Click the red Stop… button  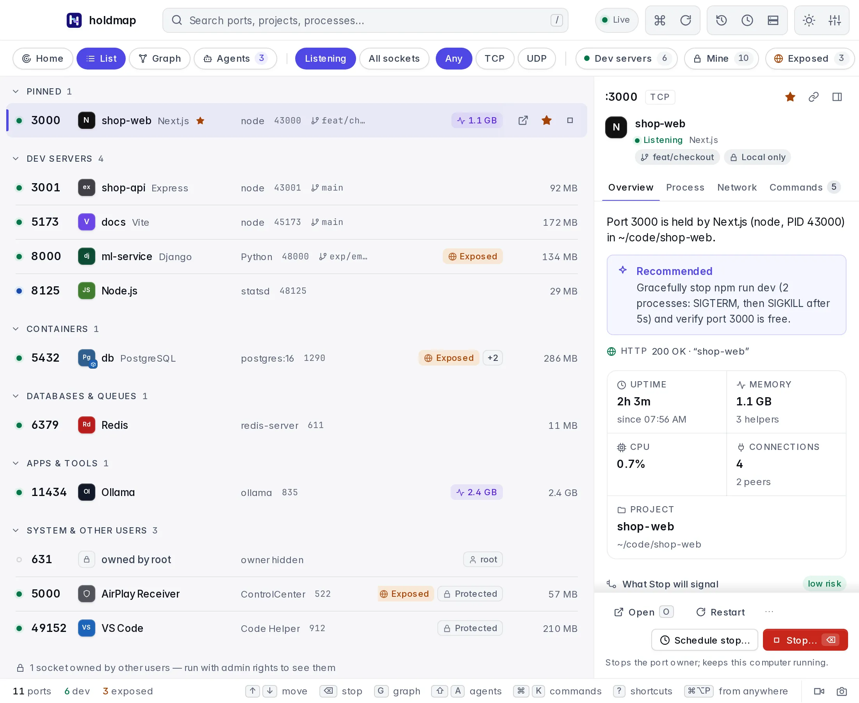coord(805,640)
